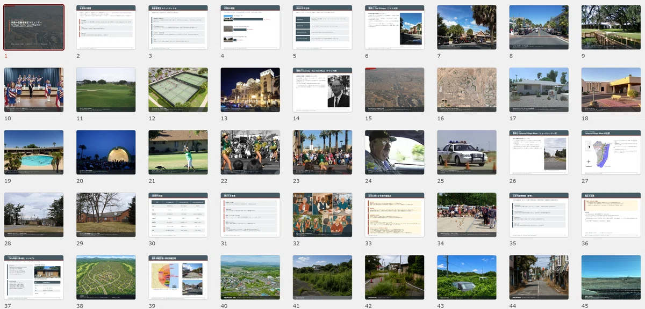
Task: Click slide 42 overgrown street with poles
Action: (395, 277)
